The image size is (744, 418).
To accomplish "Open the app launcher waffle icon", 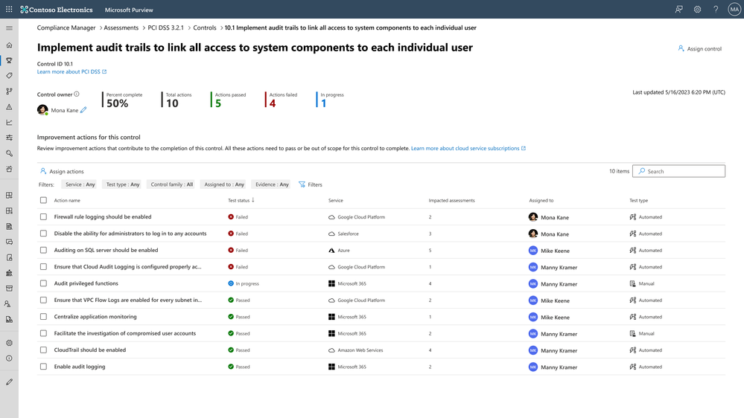I will (9, 10).
